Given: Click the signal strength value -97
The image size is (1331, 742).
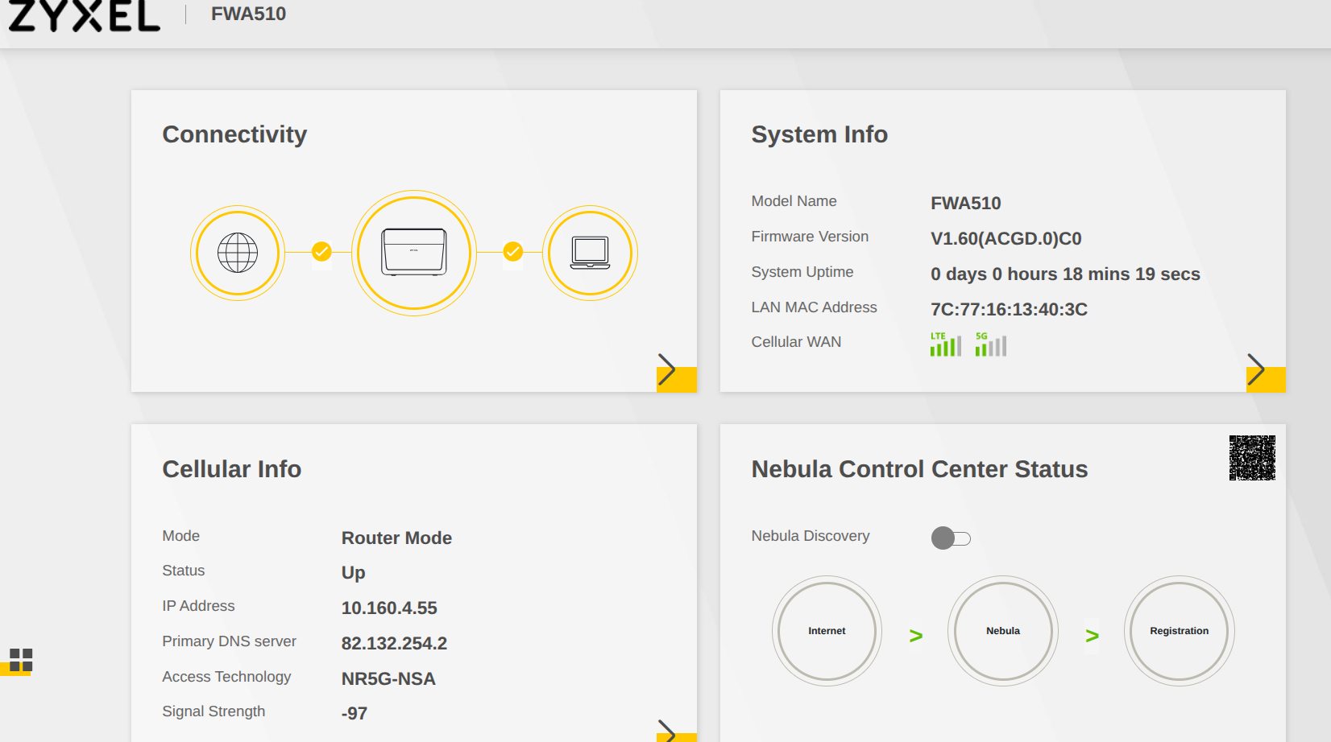Looking at the screenshot, I should (x=355, y=713).
